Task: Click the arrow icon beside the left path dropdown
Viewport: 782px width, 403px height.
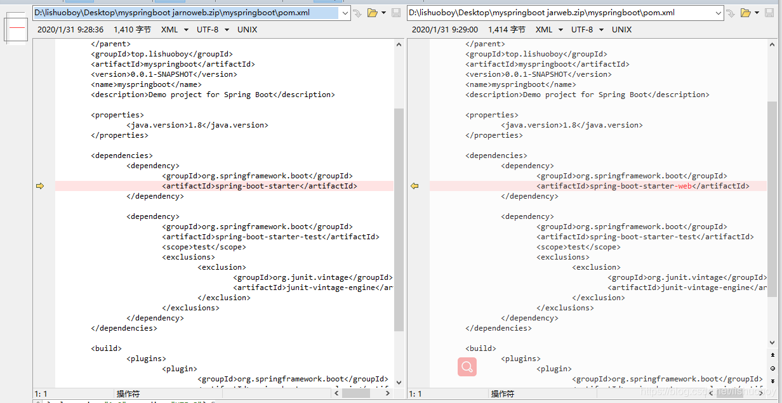Action: pyautogui.click(x=358, y=13)
